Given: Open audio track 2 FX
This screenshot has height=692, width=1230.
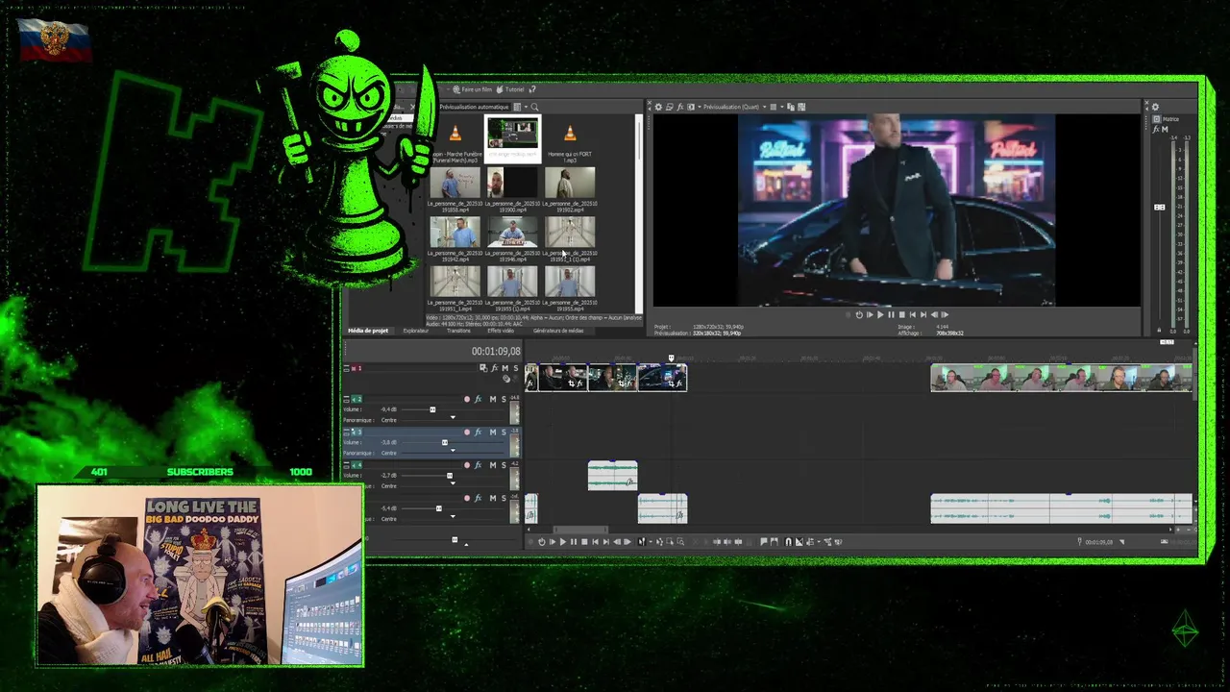Looking at the screenshot, I should point(478,399).
